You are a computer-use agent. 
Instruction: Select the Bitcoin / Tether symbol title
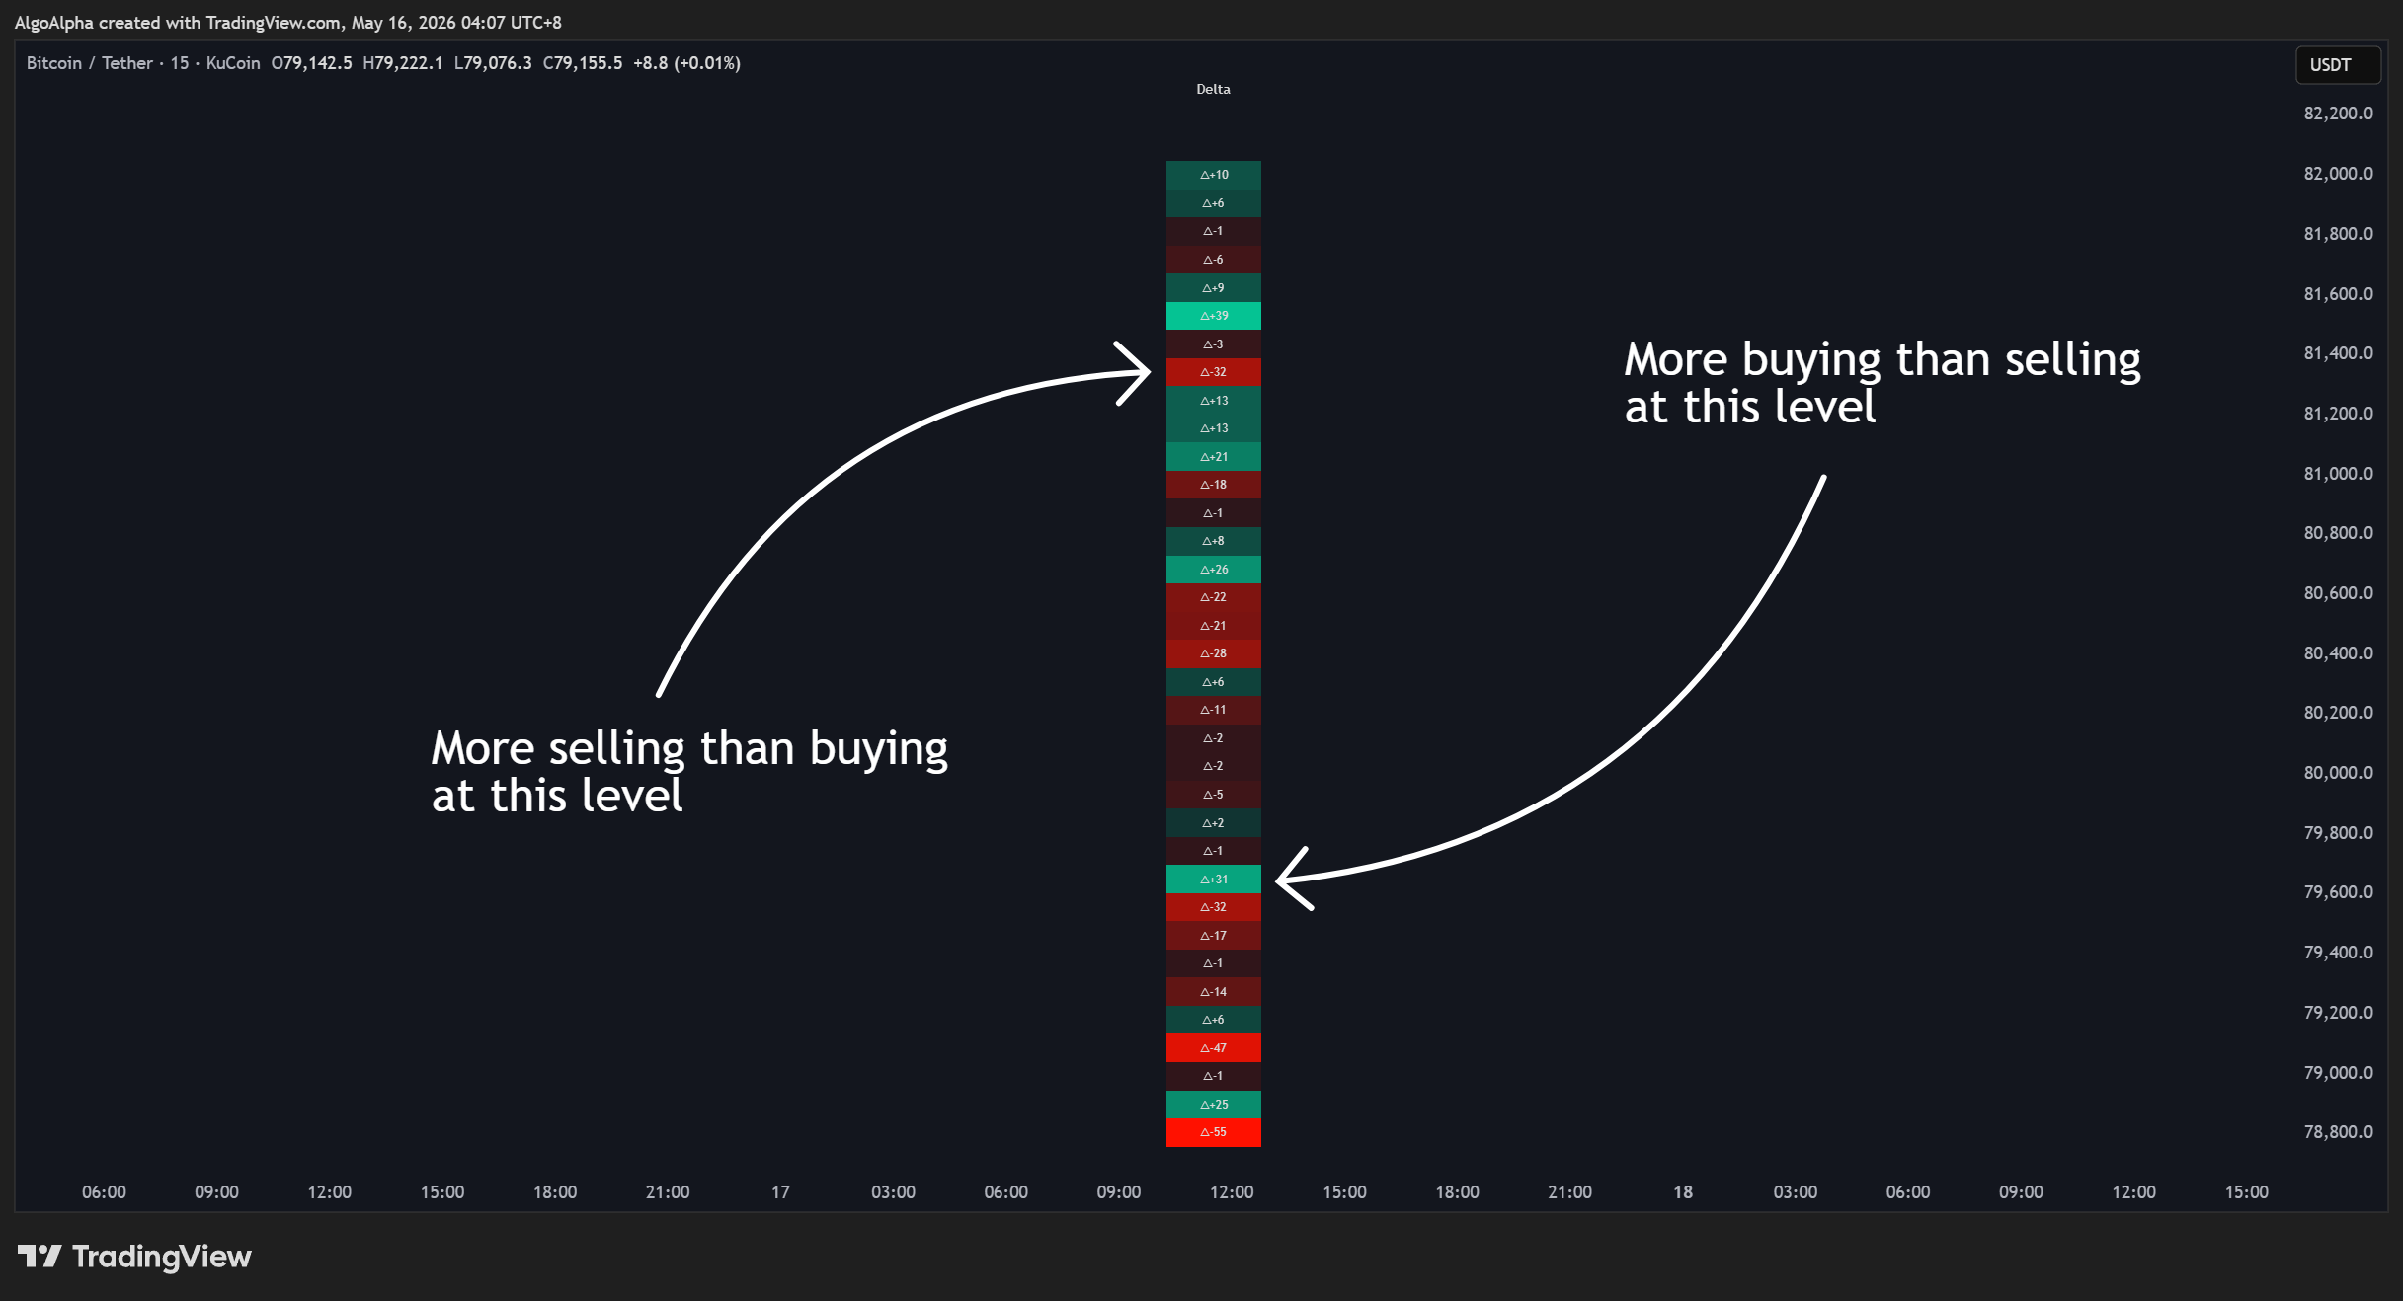point(89,63)
